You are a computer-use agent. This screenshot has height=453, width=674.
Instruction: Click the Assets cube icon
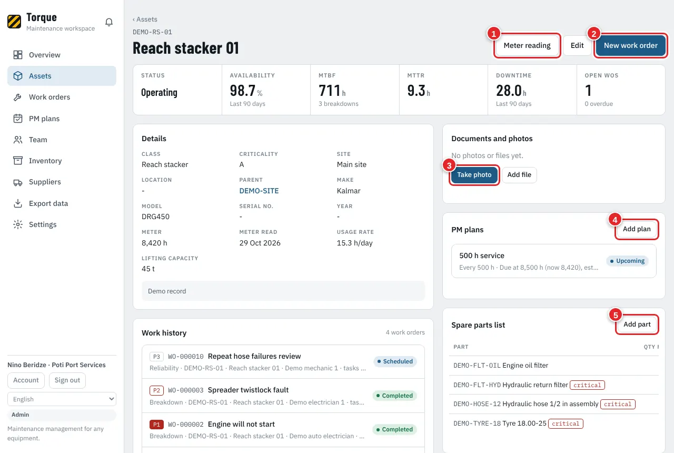(x=18, y=76)
